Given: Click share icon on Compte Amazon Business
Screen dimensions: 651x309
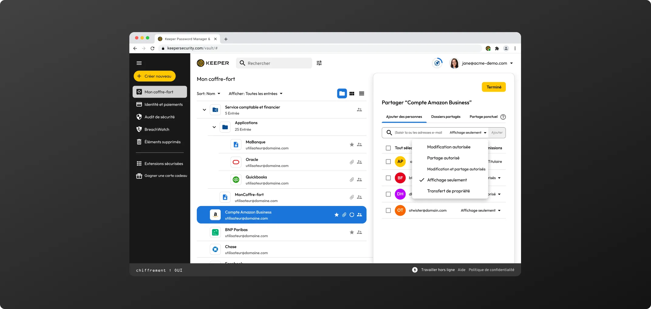Looking at the screenshot, I should point(360,215).
